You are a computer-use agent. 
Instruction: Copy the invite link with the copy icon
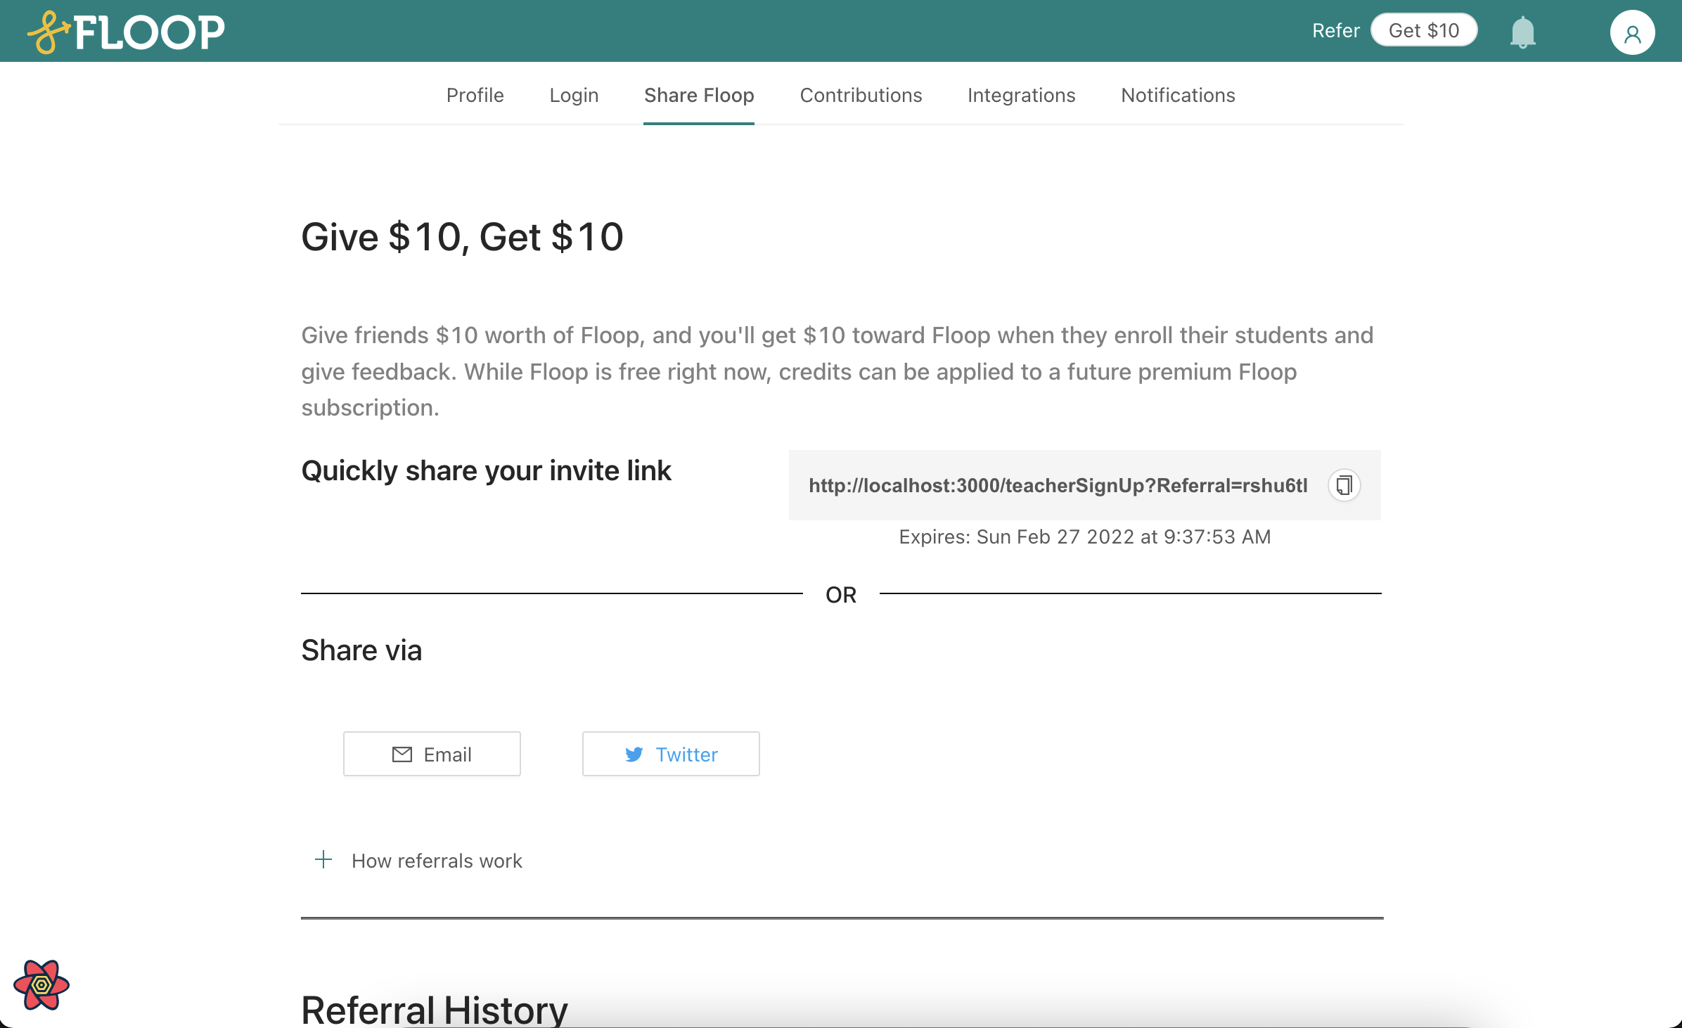click(1344, 485)
